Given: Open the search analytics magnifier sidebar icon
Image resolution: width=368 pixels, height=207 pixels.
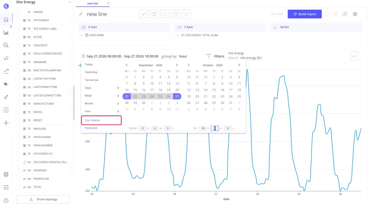Looking at the screenshot, I should 6,45.
